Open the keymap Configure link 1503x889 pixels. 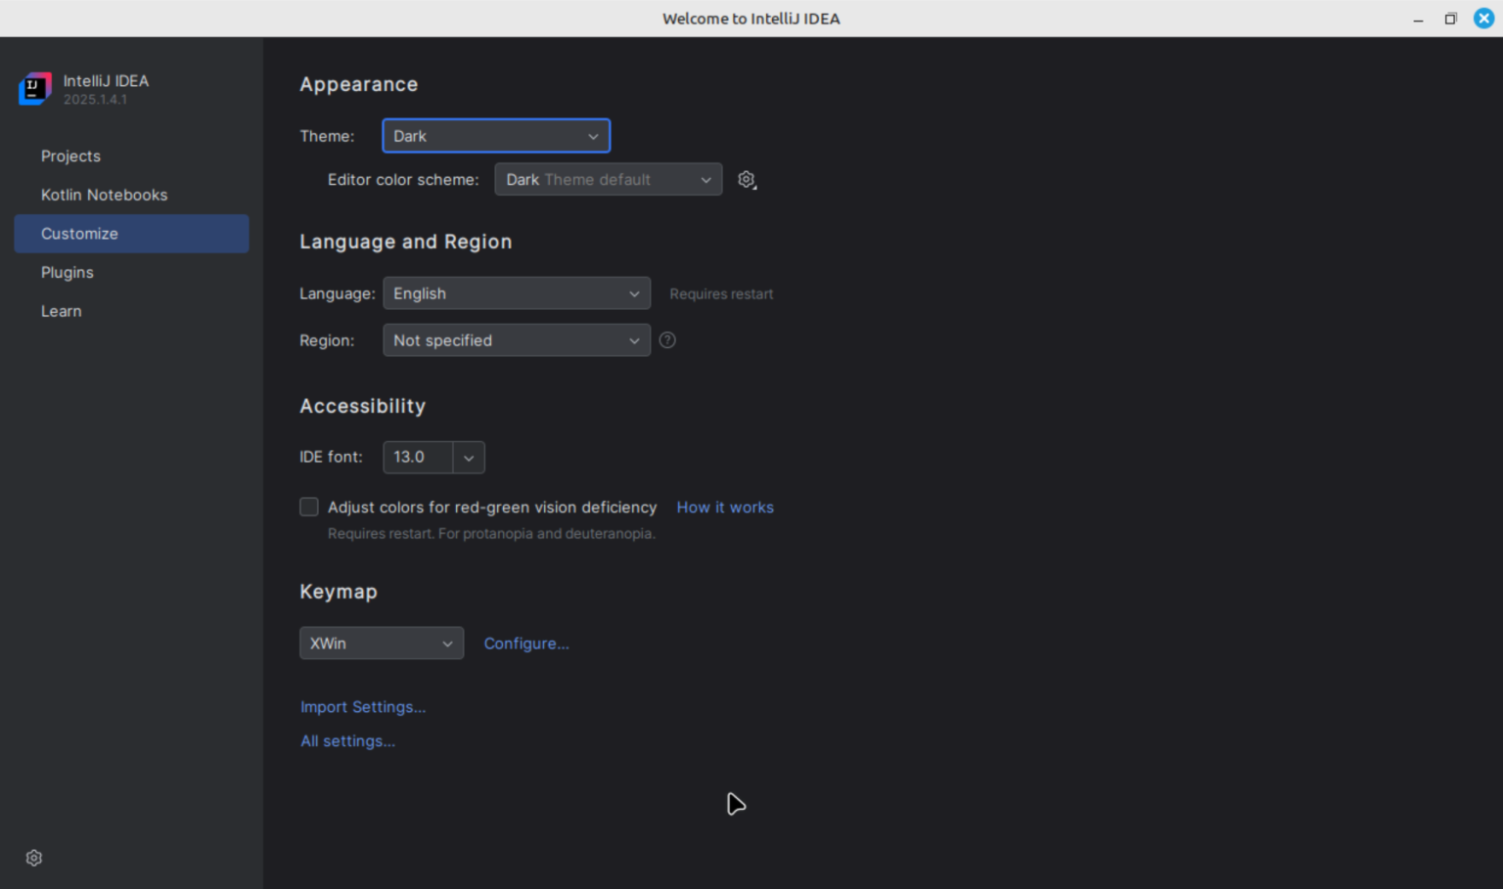click(525, 643)
